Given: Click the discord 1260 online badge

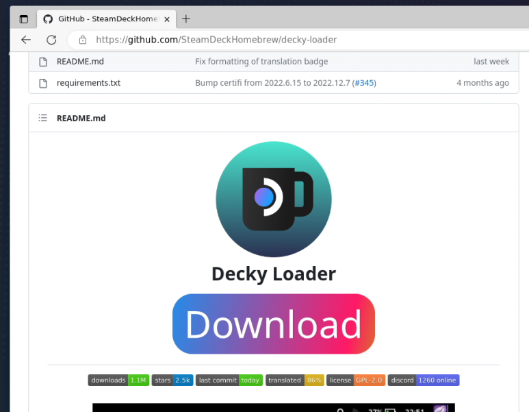Looking at the screenshot, I should (x=424, y=380).
